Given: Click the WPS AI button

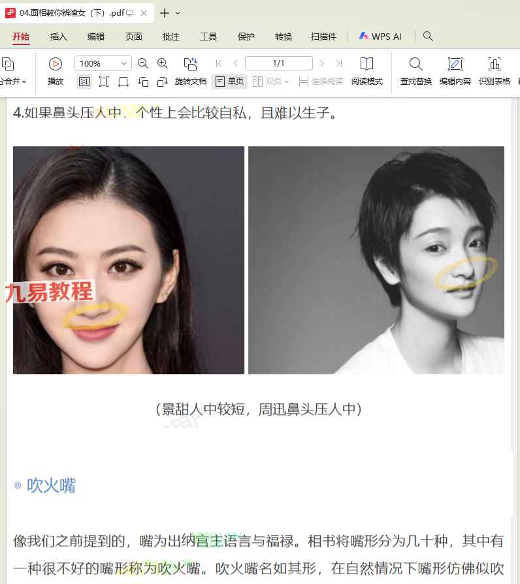Looking at the screenshot, I should point(380,37).
